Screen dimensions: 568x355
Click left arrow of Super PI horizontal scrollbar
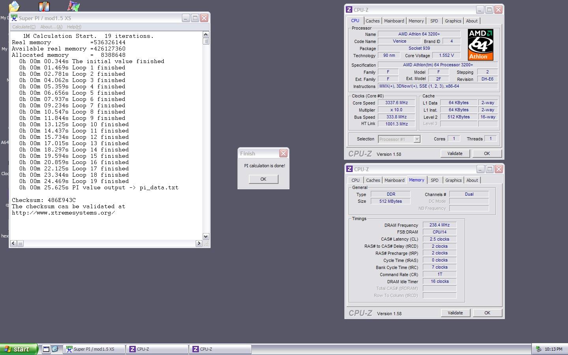tap(13, 244)
